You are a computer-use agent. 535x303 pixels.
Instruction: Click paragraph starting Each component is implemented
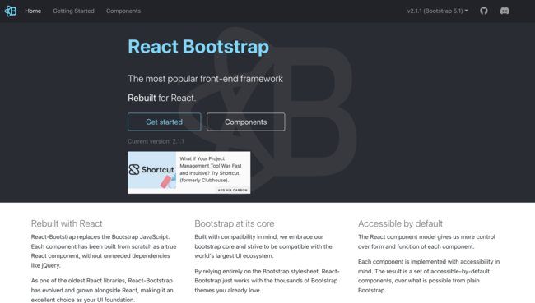click(429, 276)
